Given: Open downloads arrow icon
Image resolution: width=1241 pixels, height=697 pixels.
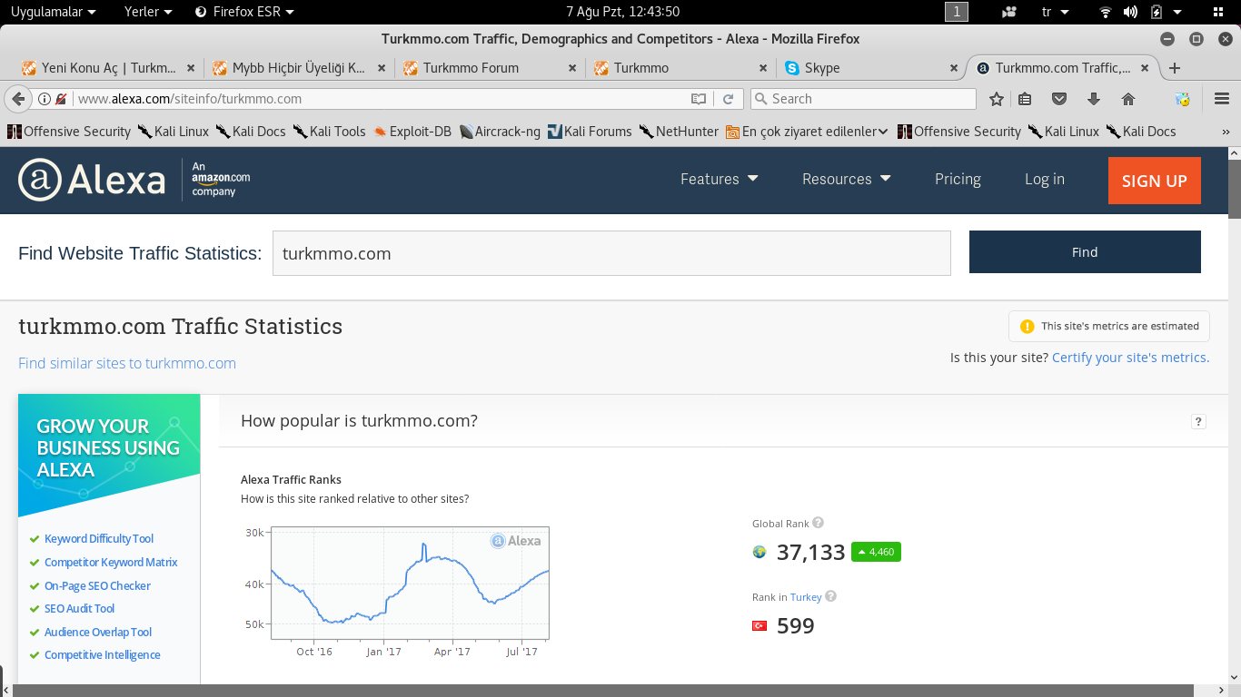Looking at the screenshot, I should [1094, 99].
